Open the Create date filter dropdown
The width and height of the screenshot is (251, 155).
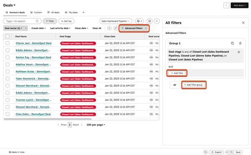[x=38, y=28]
